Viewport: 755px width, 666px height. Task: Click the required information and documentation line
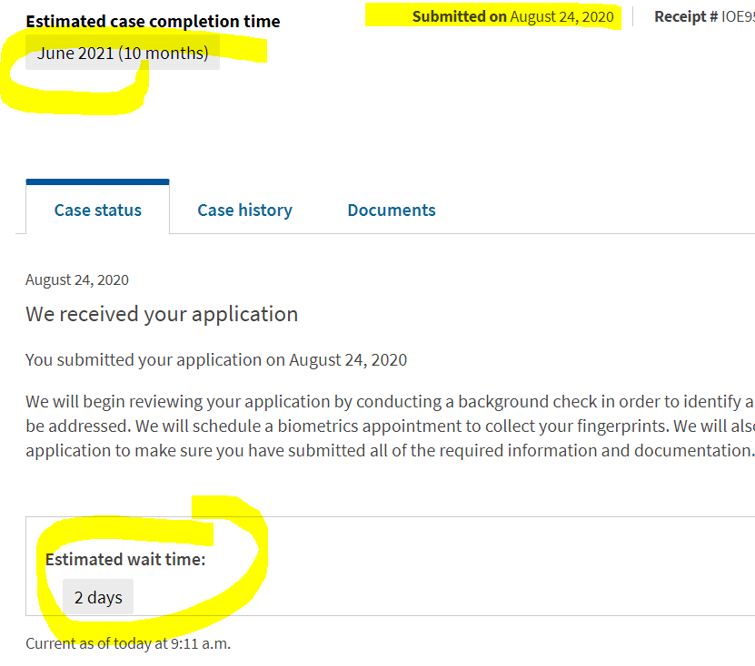coord(390,451)
